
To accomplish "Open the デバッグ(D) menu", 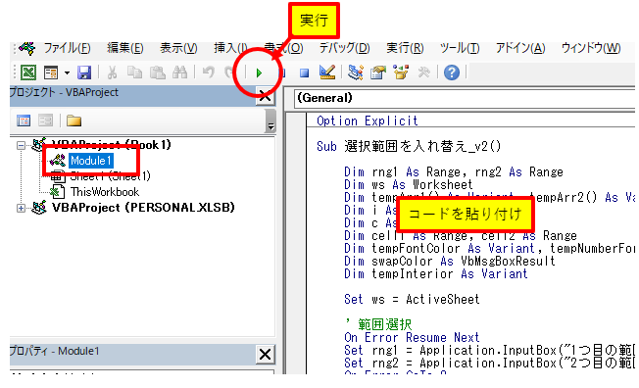I will (x=344, y=49).
